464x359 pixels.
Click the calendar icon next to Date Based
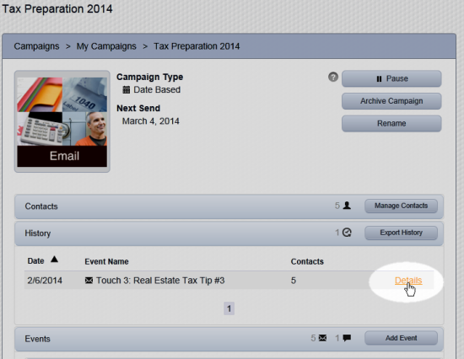coord(127,89)
